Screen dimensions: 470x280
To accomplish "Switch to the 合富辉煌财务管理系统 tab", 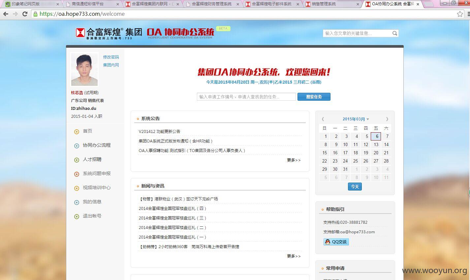I will point(212,4).
